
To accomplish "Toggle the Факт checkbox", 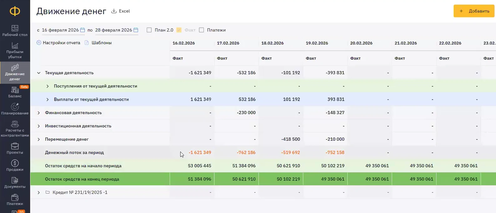I will pos(179,30).
